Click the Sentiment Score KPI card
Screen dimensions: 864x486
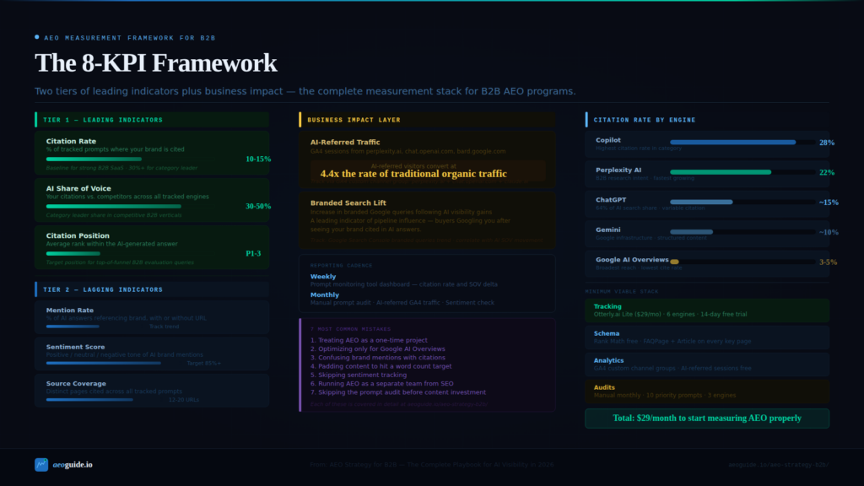pyautogui.click(x=152, y=354)
